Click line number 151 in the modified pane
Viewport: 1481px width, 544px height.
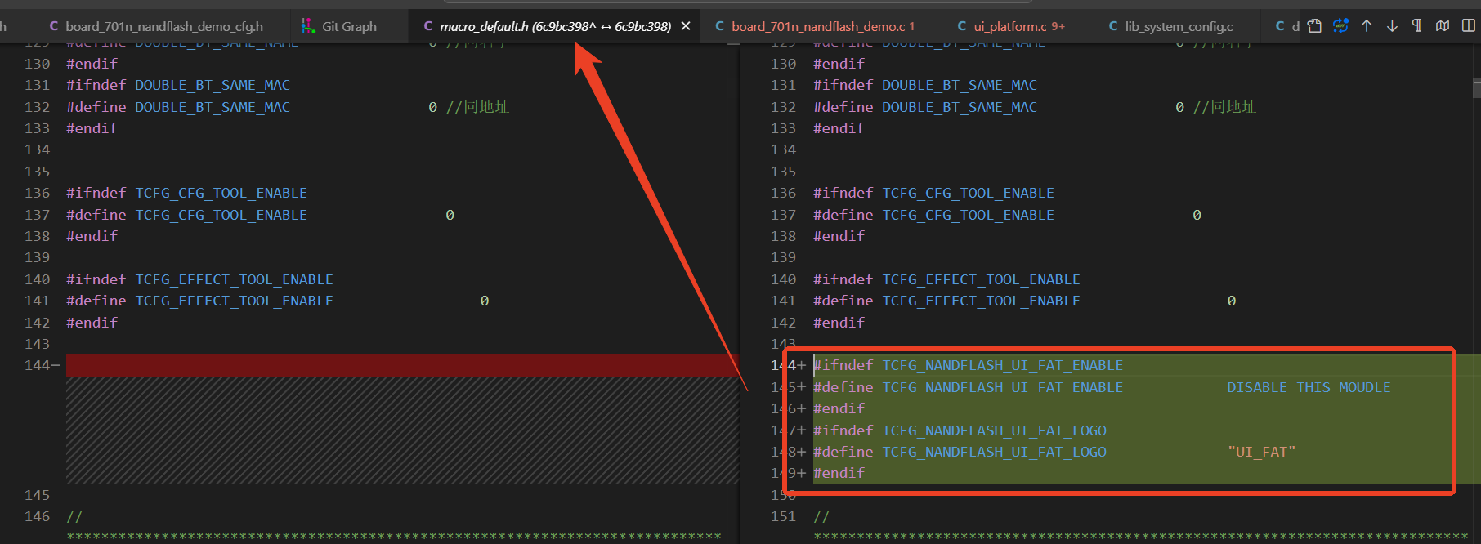coord(783,516)
